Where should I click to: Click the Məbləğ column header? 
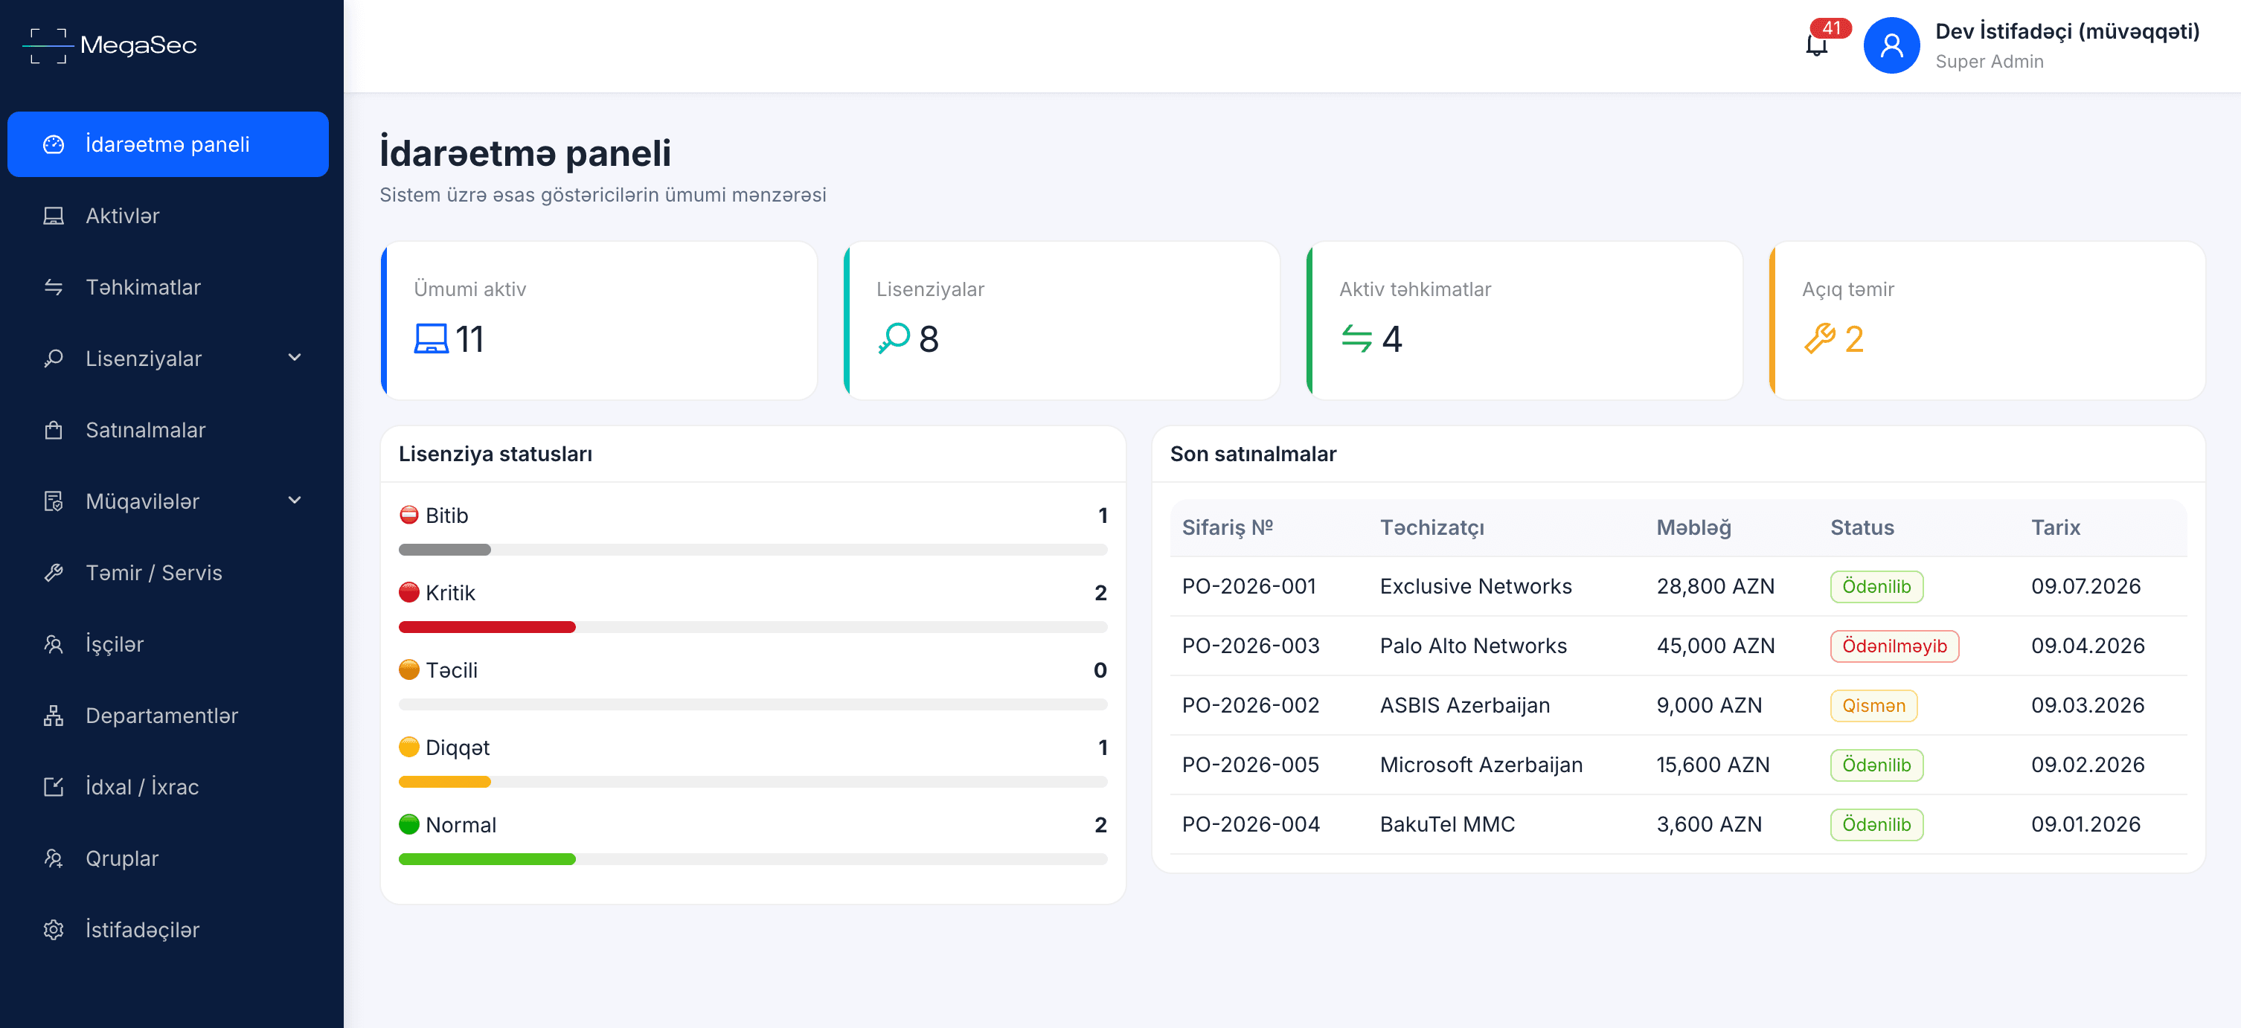(x=1693, y=527)
